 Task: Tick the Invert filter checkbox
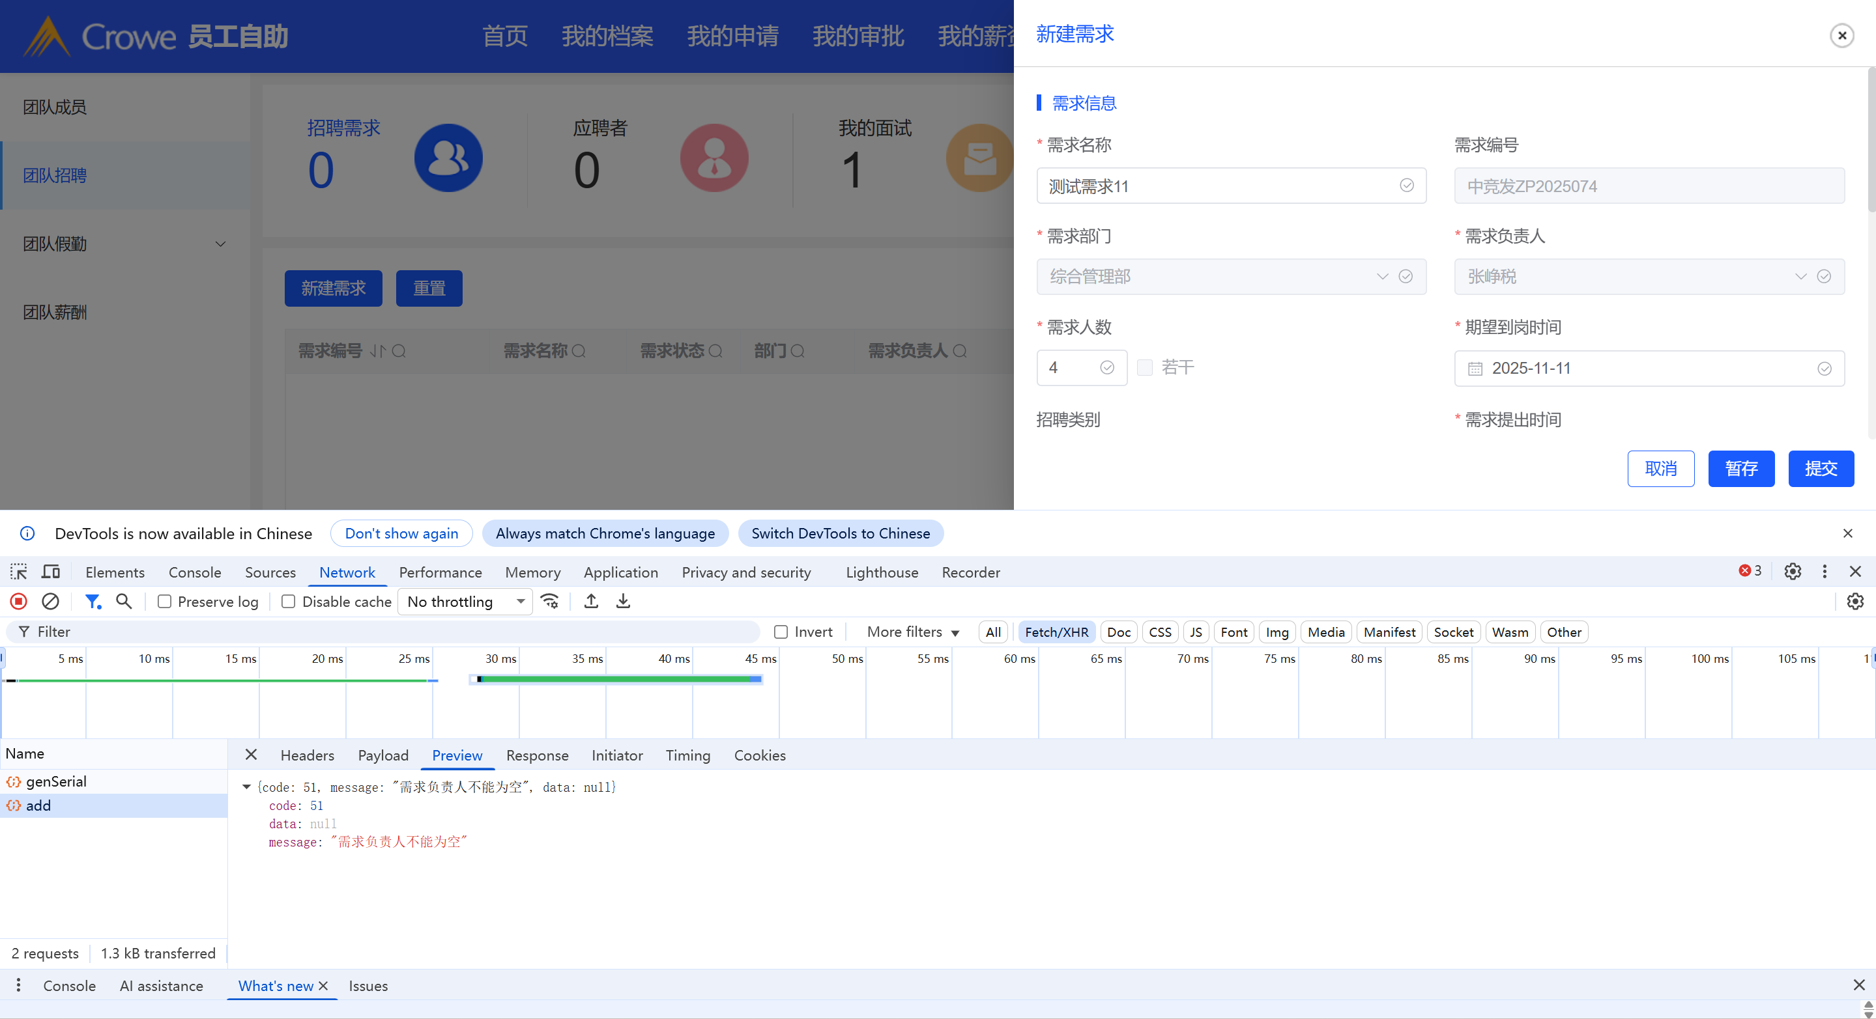781,632
